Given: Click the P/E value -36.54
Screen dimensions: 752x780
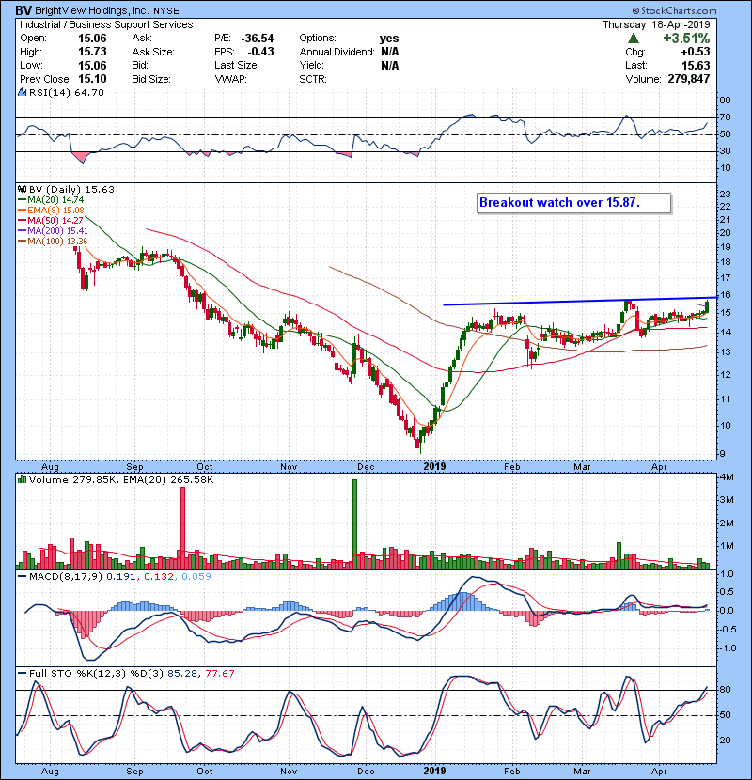Looking at the screenshot, I should (258, 39).
